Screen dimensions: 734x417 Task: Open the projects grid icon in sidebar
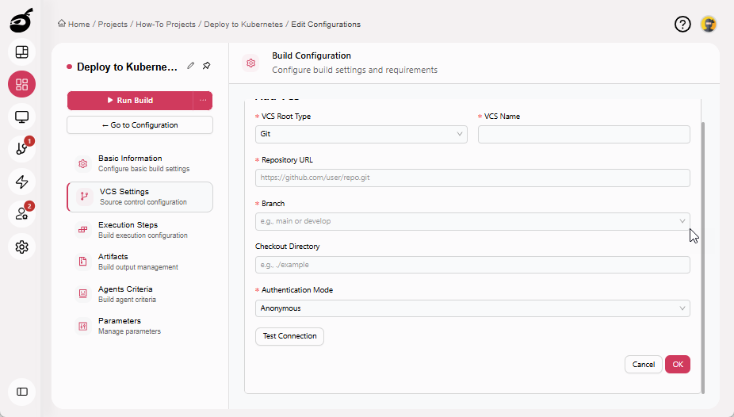(21, 84)
